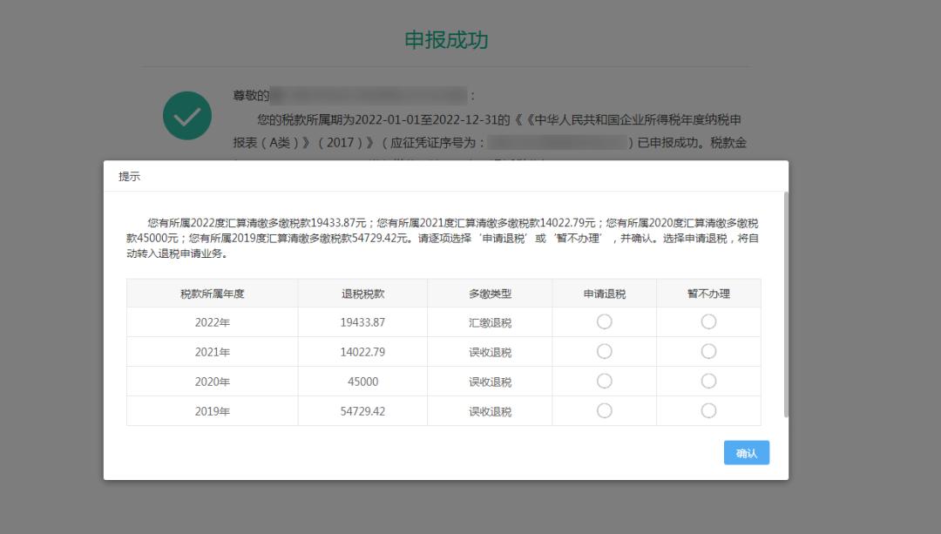Select 申请退税 radio button for 2020年
Viewport: 941px width, 534px height.
604,381
